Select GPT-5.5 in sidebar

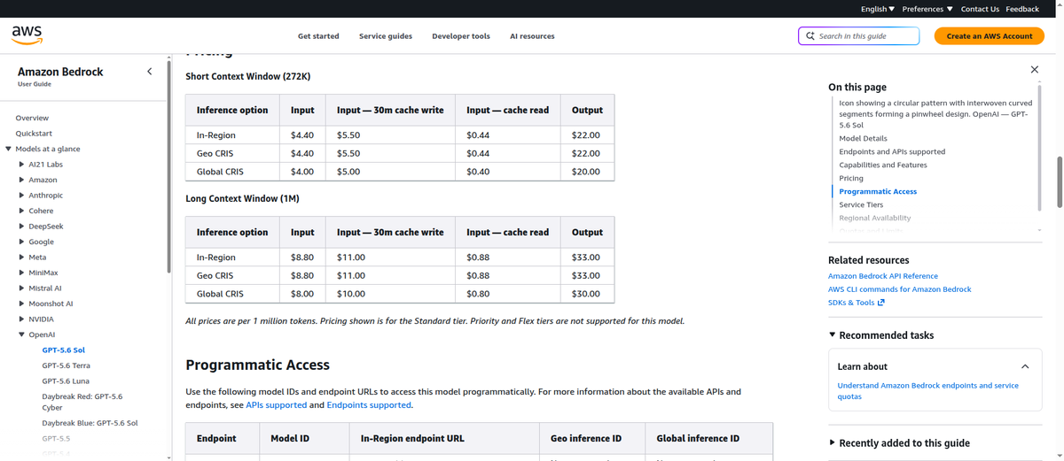point(56,439)
